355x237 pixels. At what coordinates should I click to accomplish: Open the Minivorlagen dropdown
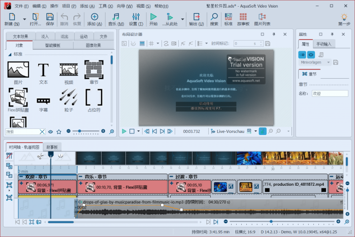coord(328,62)
